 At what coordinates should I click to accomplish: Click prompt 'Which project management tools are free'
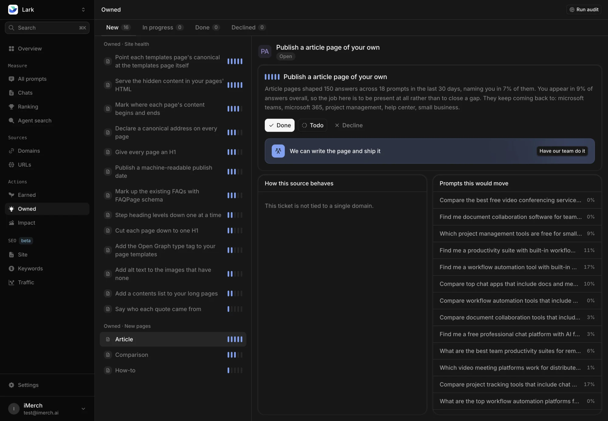517,233
